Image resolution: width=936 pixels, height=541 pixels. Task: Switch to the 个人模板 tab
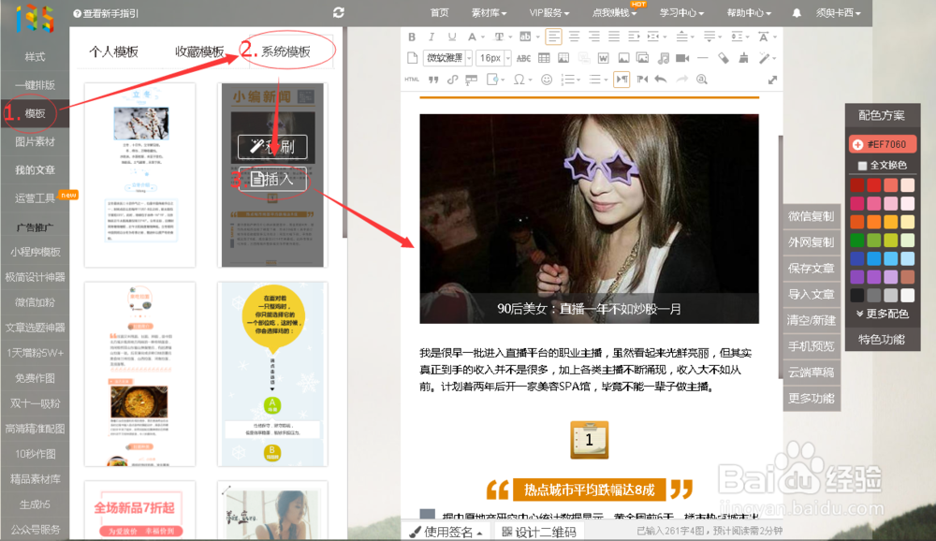[x=113, y=51]
